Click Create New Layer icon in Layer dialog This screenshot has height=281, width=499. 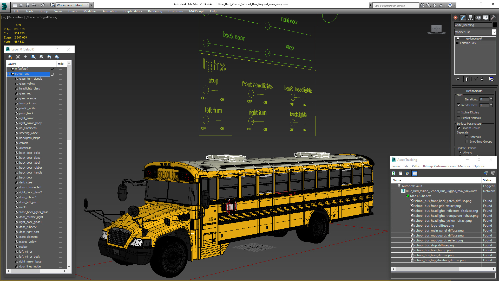(10, 57)
